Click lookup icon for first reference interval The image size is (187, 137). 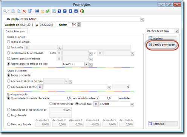(91, 54)
